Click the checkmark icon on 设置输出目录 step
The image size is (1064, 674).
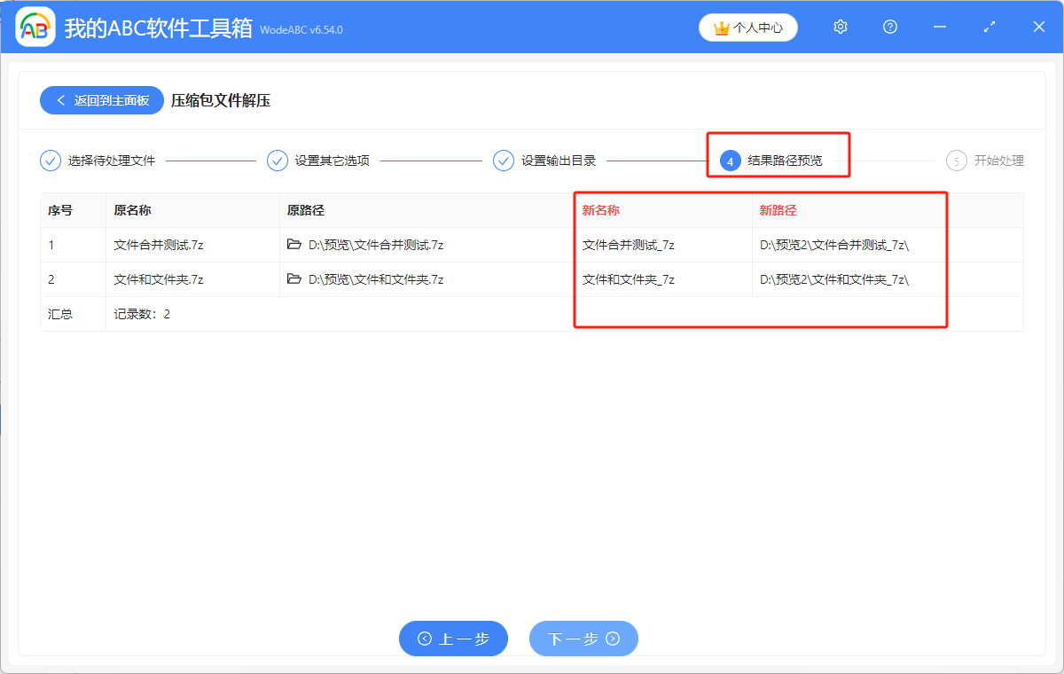(x=504, y=161)
